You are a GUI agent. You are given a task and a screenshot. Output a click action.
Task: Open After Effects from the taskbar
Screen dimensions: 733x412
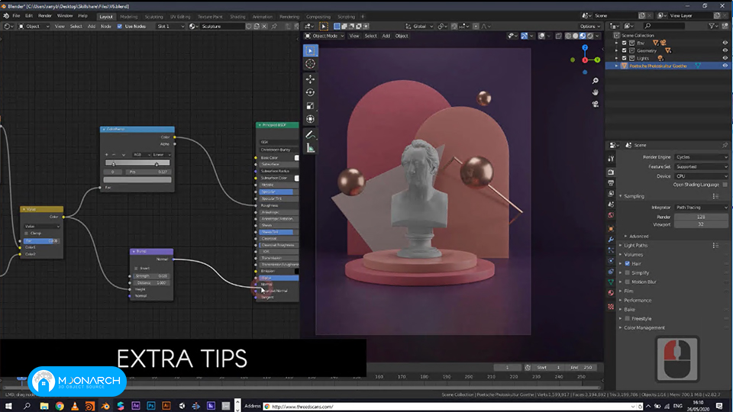click(x=136, y=406)
